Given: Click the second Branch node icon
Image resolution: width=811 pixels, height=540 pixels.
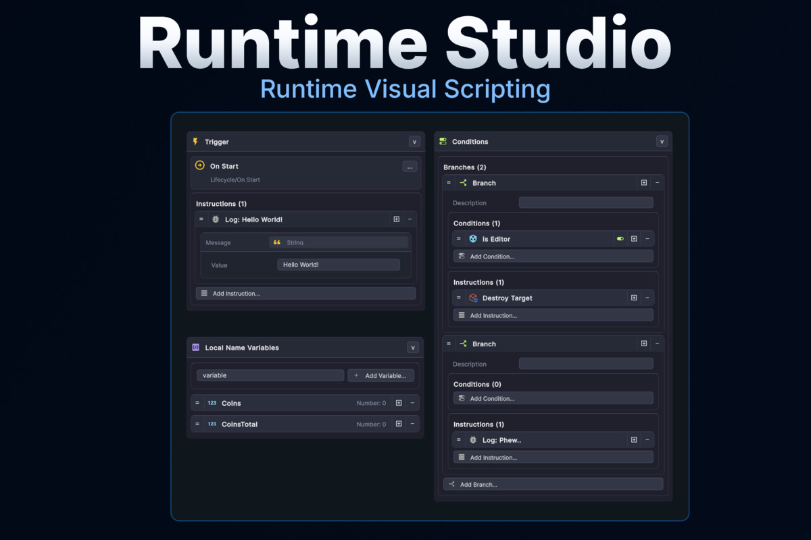Looking at the screenshot, I should [463, 344].
